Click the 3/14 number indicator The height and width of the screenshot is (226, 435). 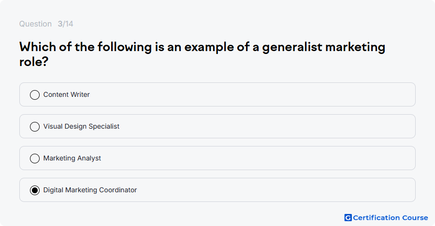[65, 24]
